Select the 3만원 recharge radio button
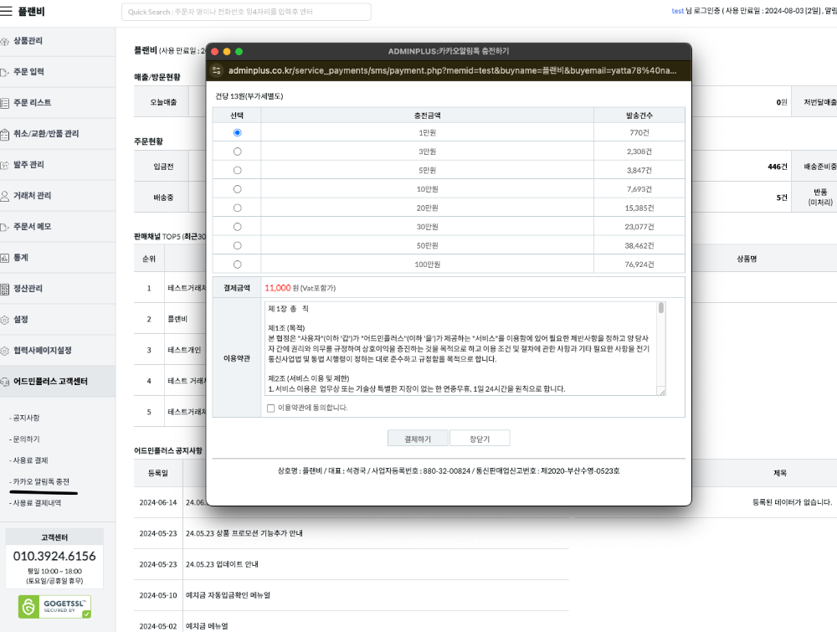 coord(238,152)
